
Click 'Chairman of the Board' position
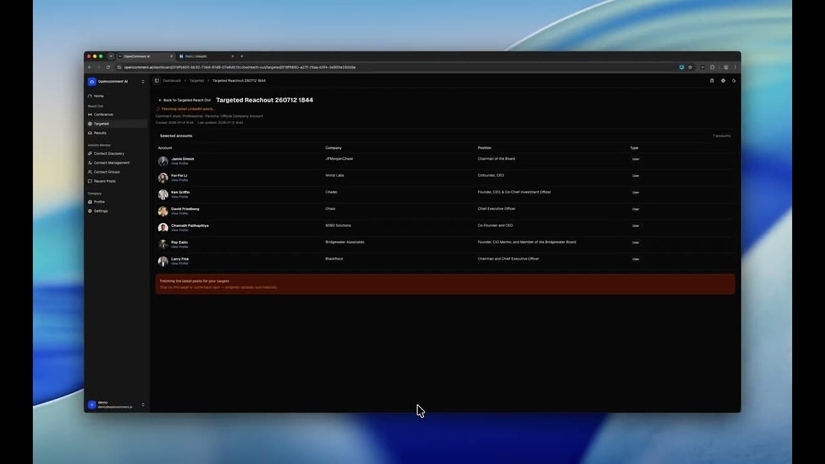point(496,159)
